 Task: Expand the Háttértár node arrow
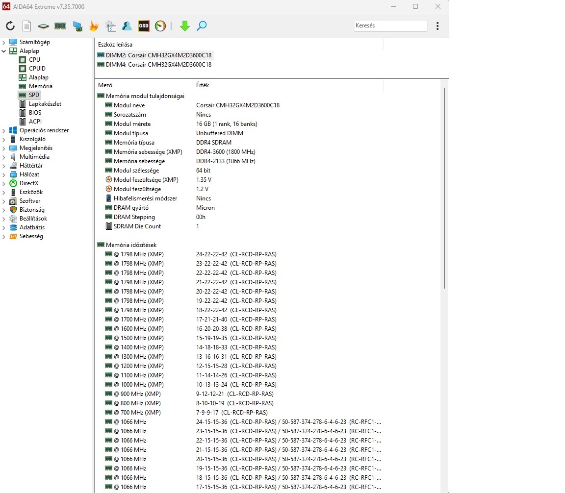tap(4, 166)
